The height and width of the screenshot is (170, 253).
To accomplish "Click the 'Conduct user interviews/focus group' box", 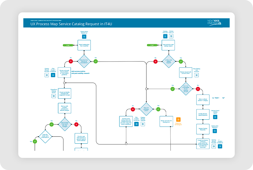I will coord(81,138).
